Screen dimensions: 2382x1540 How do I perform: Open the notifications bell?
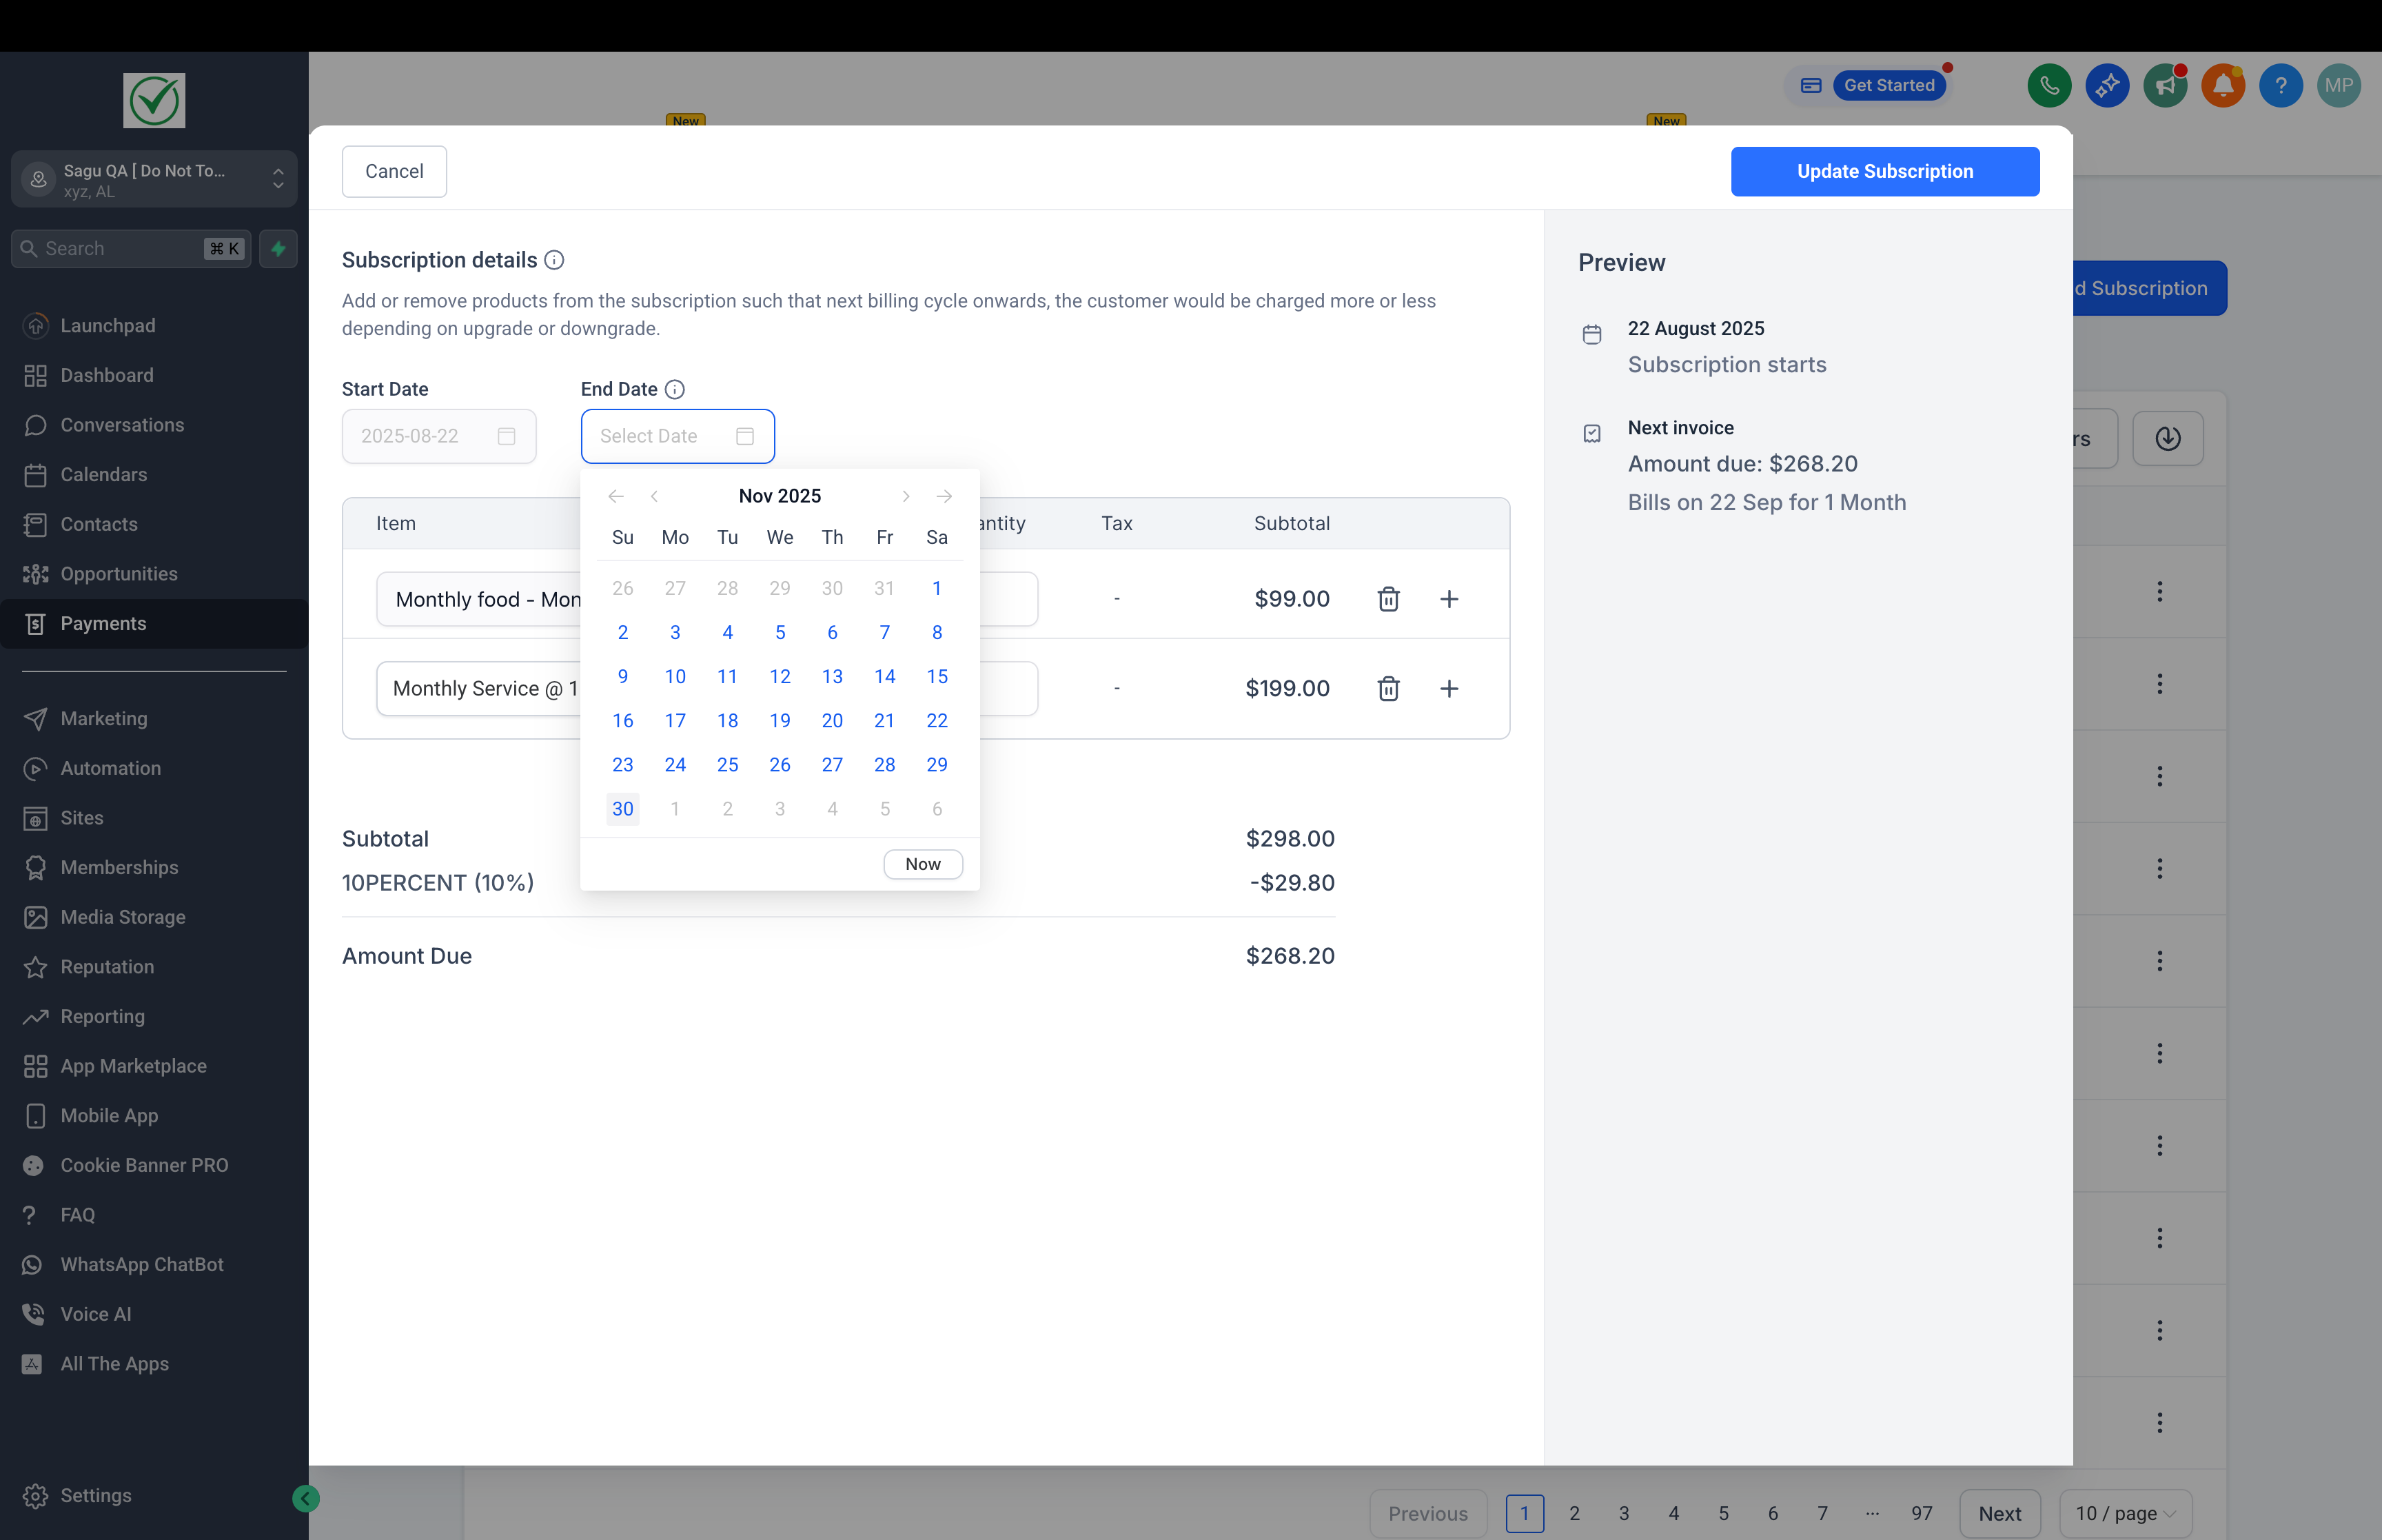(2223, 85)
